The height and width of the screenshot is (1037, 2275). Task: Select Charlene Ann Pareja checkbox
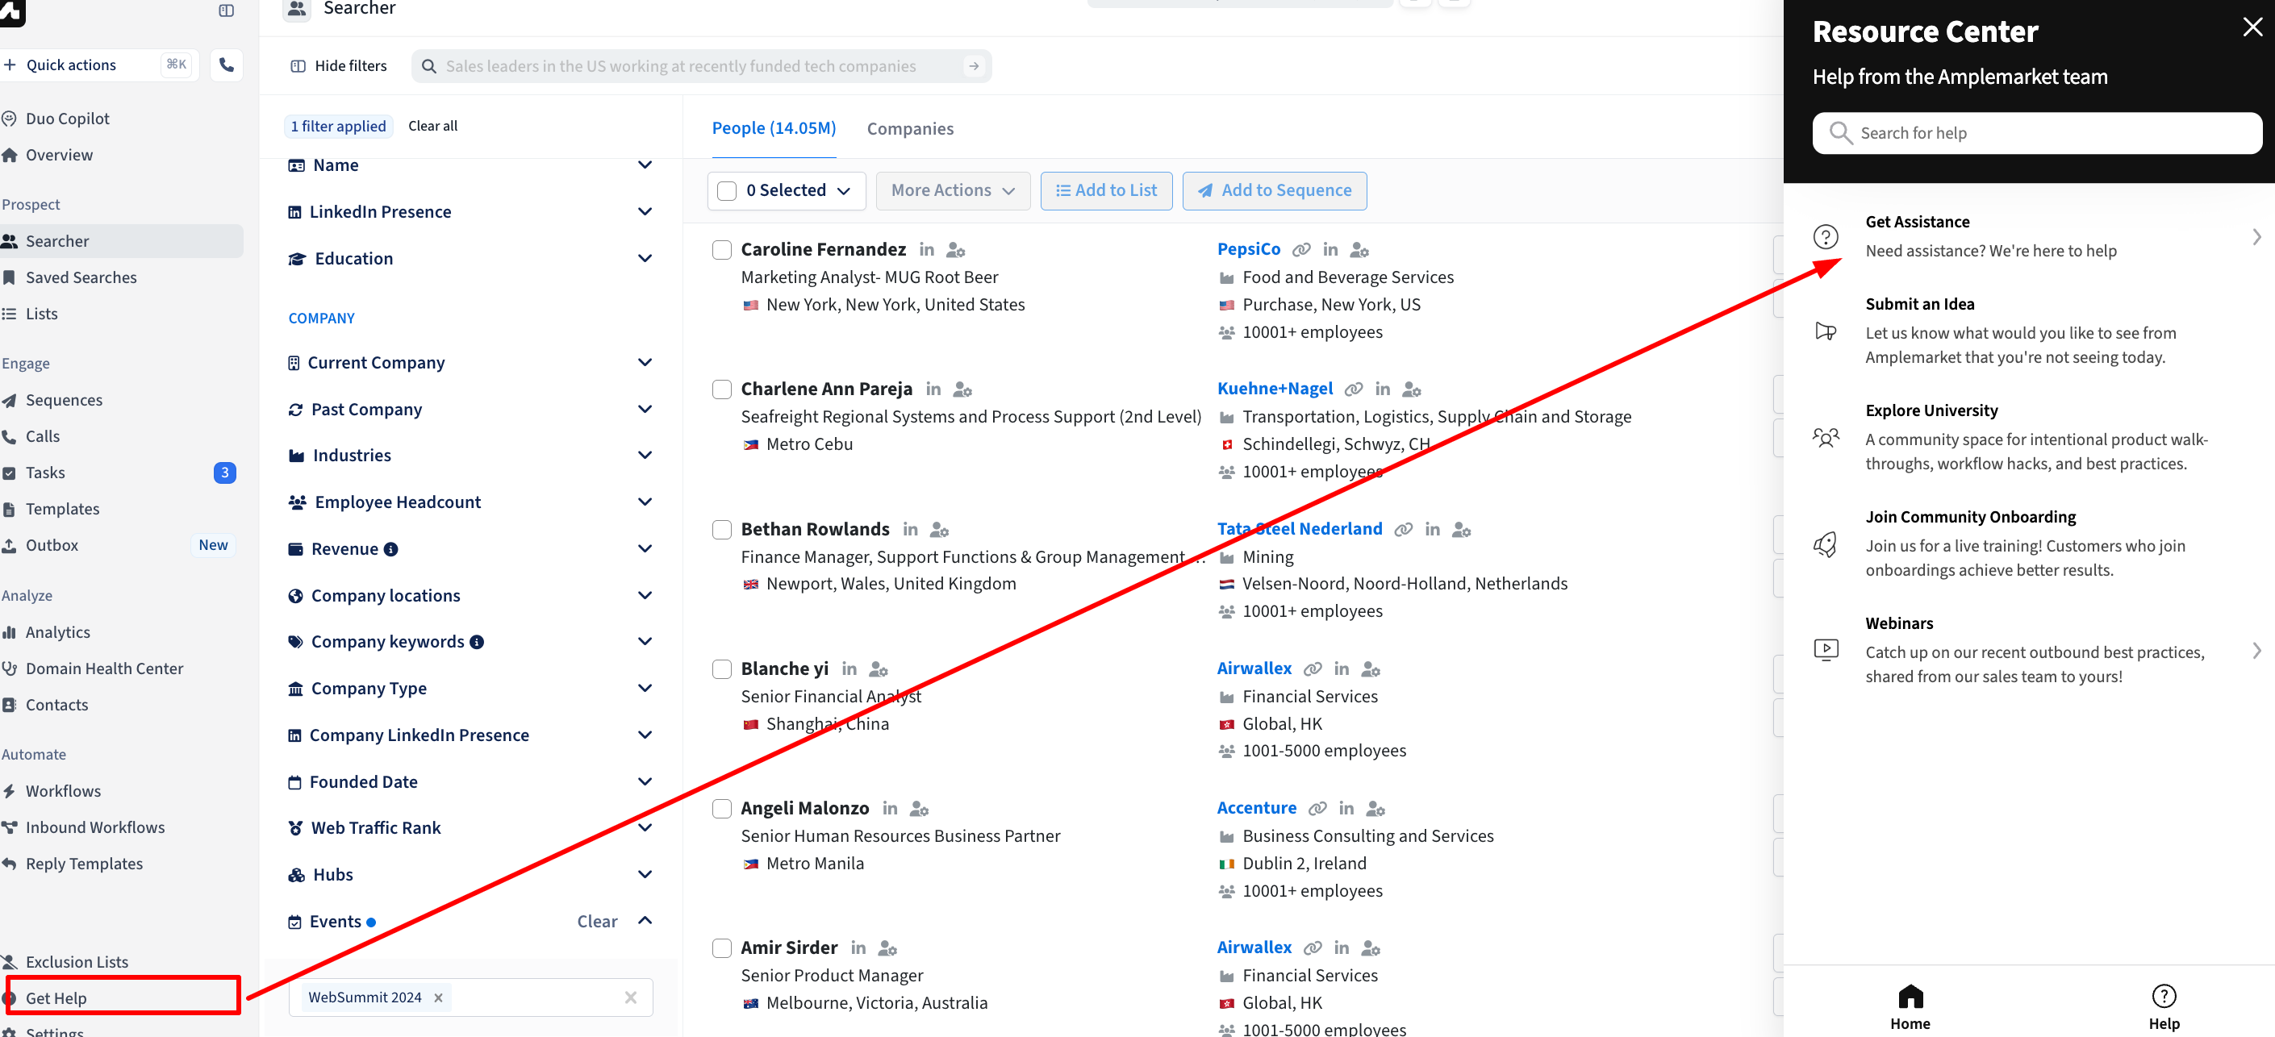point(721,389)
